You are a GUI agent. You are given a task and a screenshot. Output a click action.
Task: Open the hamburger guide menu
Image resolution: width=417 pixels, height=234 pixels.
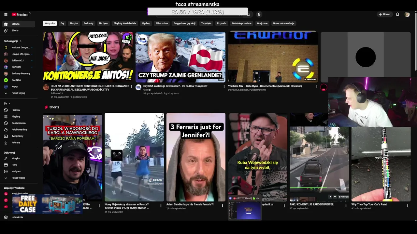point(6,14)
